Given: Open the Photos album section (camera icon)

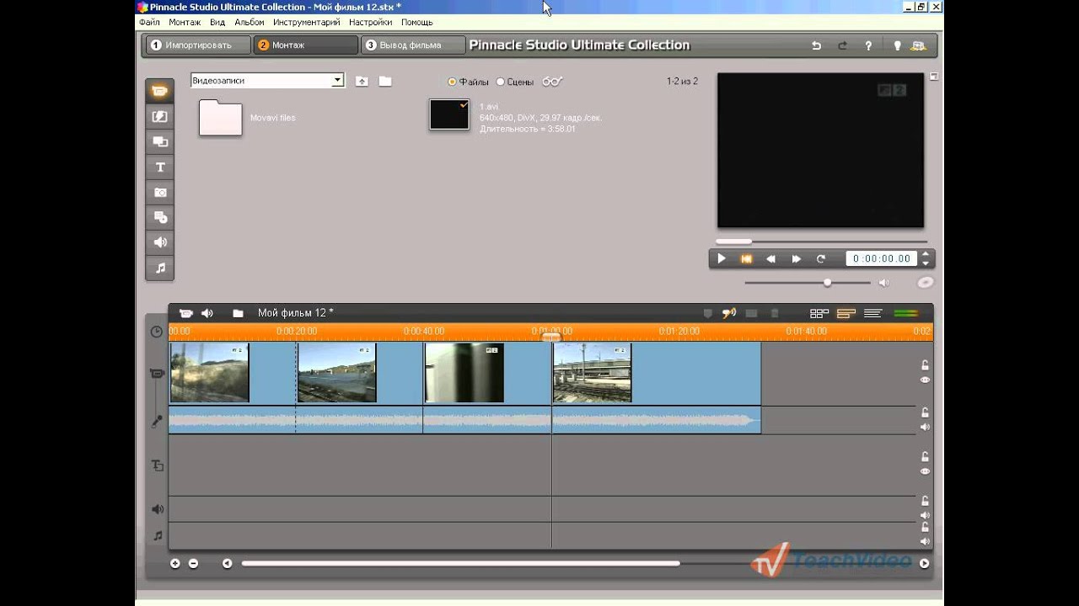Looking at the screenshot, I should pyautogui.click(x=160, y=192).
